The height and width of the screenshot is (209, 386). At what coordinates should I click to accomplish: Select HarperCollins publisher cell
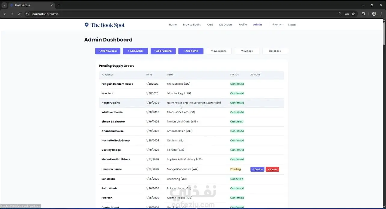pyautogui.click(x=111, y=103)
